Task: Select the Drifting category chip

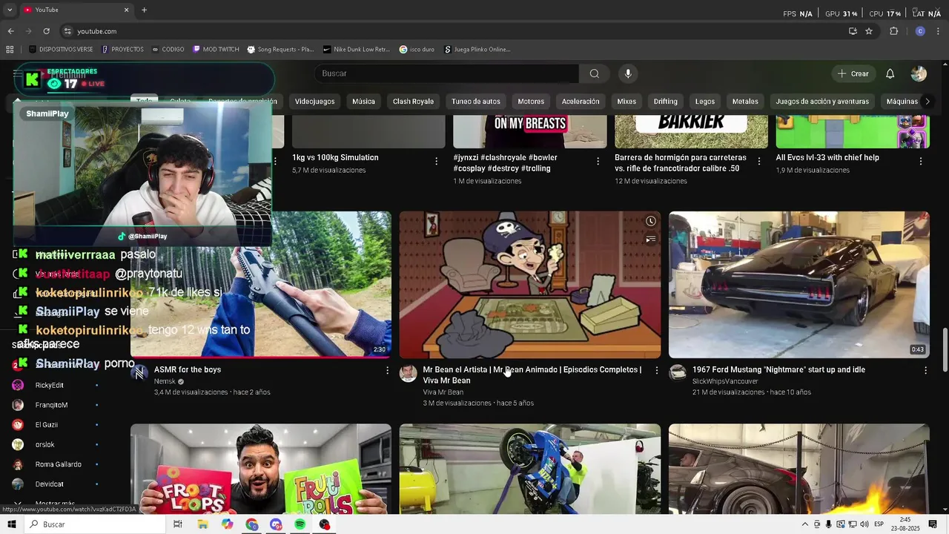Action: point(666,102)
